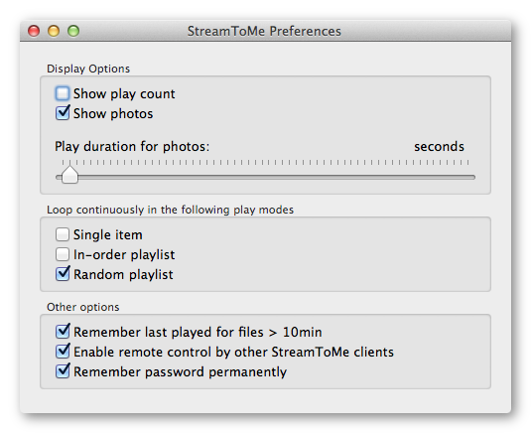
Task: Enable looping for Single item mode
Action: click(63, 234)
